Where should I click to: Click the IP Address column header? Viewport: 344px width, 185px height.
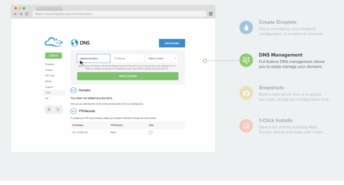click(x=78, y=125)
